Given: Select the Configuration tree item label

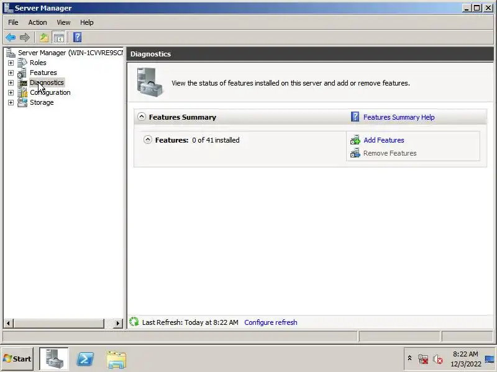Looking at the screenshot, I should click(x=50, y=92).
